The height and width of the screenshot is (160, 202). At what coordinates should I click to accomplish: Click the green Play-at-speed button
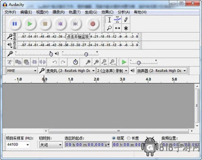tap(124, 62)
